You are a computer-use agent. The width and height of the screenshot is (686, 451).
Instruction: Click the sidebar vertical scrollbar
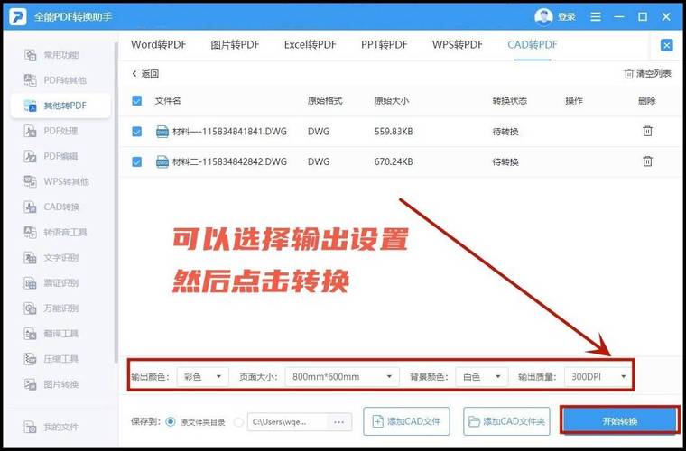pos(116,201)
